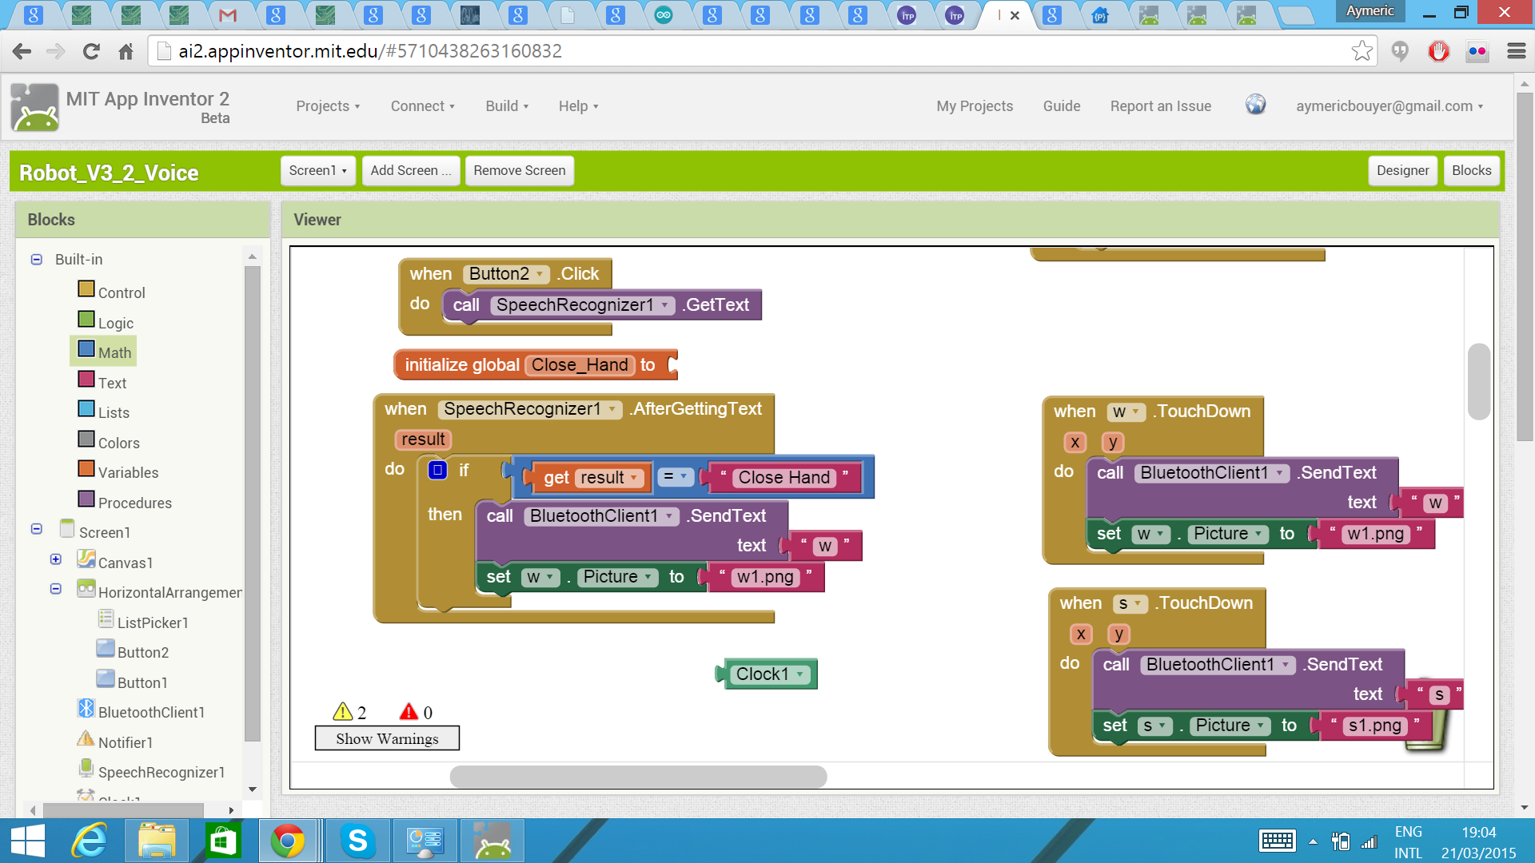The width and height of the screenshot is (1535, 863).
Task: Bookmark the page with the star icon
Action: tap(1362, 52)
